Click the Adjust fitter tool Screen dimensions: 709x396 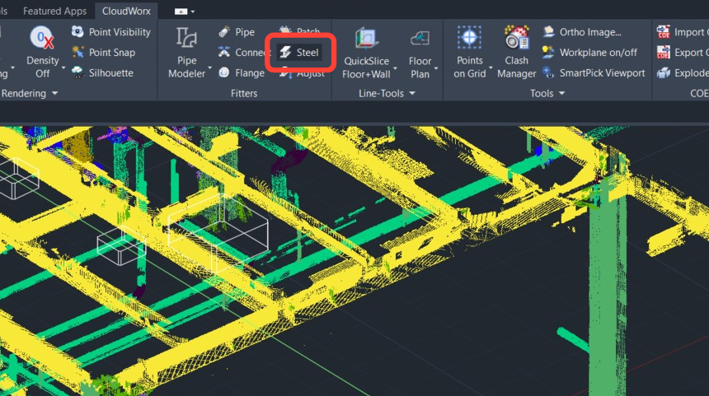(x=302, y=73)
